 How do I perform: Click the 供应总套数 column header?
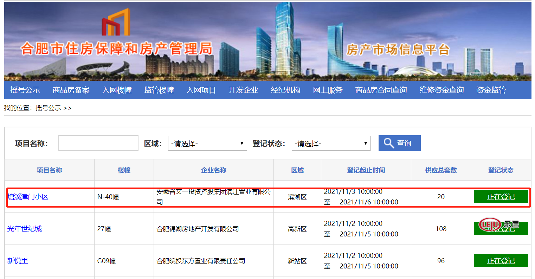point(441,170)
